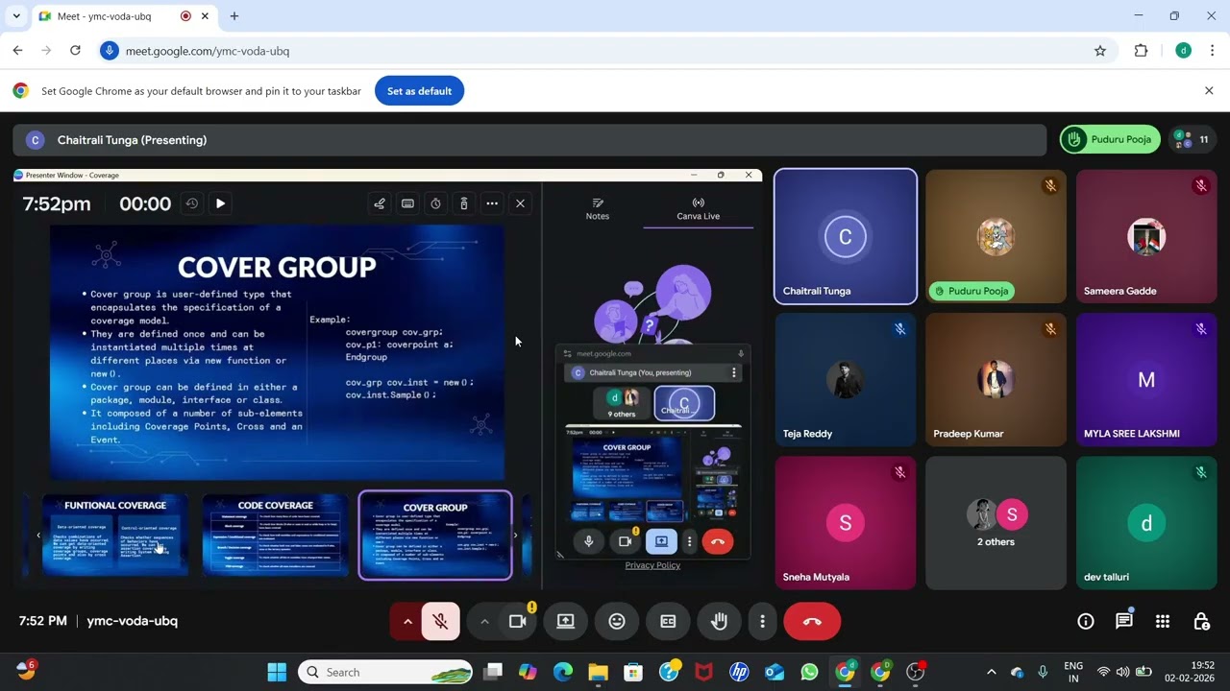Image resolution: width=1230 pixels, height=691 pixels.
Task: Select the CODE COVERAGE slide thumbnail
Action: click(x=275, y=536)
